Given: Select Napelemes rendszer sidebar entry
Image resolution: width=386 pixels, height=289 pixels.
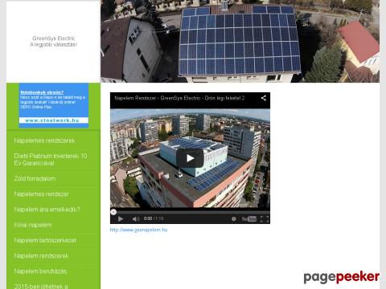Looking at the screenshot, I should [41, 194].
